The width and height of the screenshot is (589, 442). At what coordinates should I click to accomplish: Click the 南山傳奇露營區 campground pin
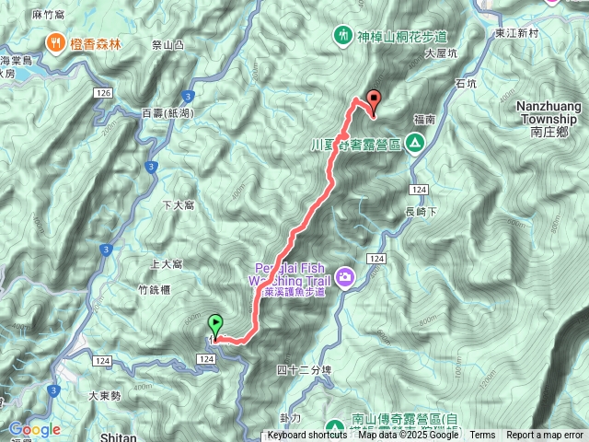pyautogui.click(x=333, y=428)
